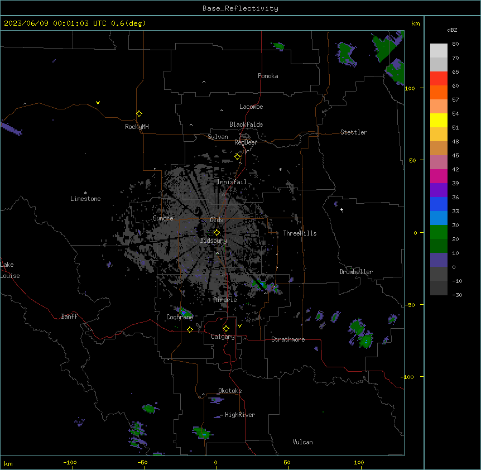Click the -50 tick label on the bottom axis
Image resolution: width=481 pixels, height=470 pixels.
(x=142, y=462)
